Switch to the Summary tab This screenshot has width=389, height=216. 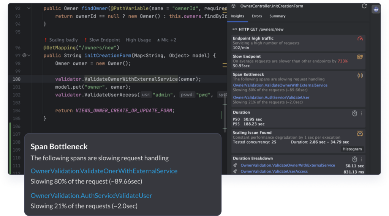point(277,16)
